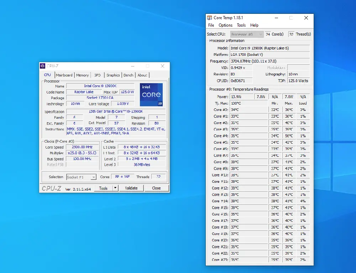Click the TDP value 125.0 Watts
This screenshot has width=356, height=273.
(299, 81)
